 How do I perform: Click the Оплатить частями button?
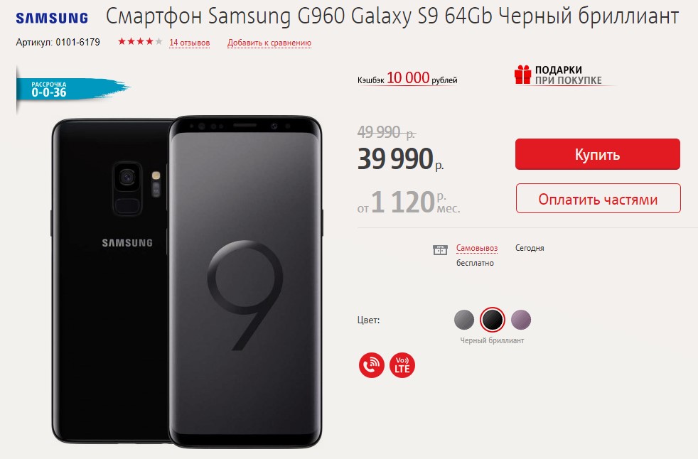click(598, 198)
